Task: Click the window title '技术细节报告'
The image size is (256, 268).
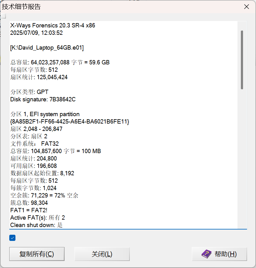Action: 21,7
